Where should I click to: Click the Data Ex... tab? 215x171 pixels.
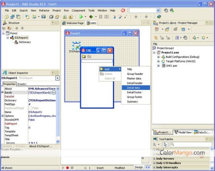(202, 132)
